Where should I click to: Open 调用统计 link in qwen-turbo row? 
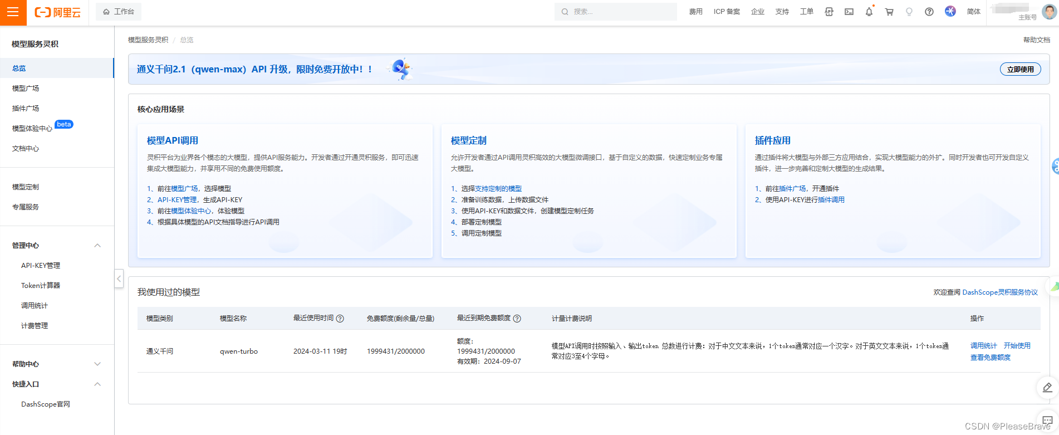coord(984,346)
